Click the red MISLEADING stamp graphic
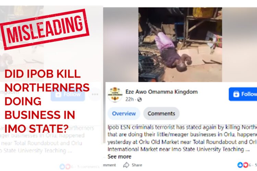257x171 pixels. [x=45, y=29]
